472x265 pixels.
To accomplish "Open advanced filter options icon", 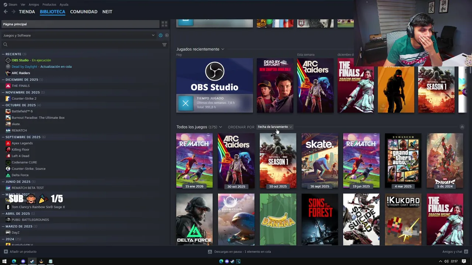I will pyautogui.click(x=164, y=45).
